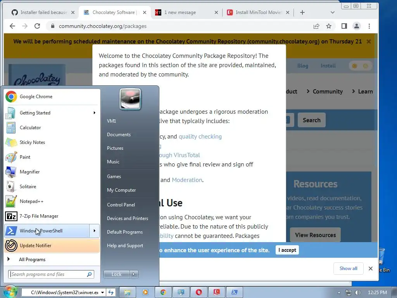Image resolution: width=397 pixels, height=298 pixels.
Task: Launch 7-Zip File Manager
Action: click(52, 216)
